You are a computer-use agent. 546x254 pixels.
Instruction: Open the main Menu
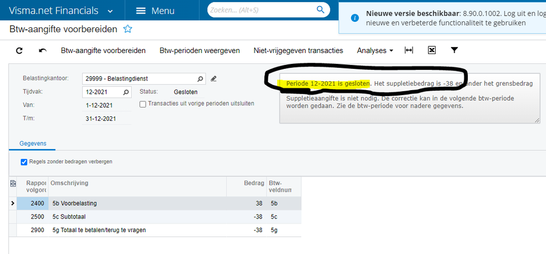point(155,10)
